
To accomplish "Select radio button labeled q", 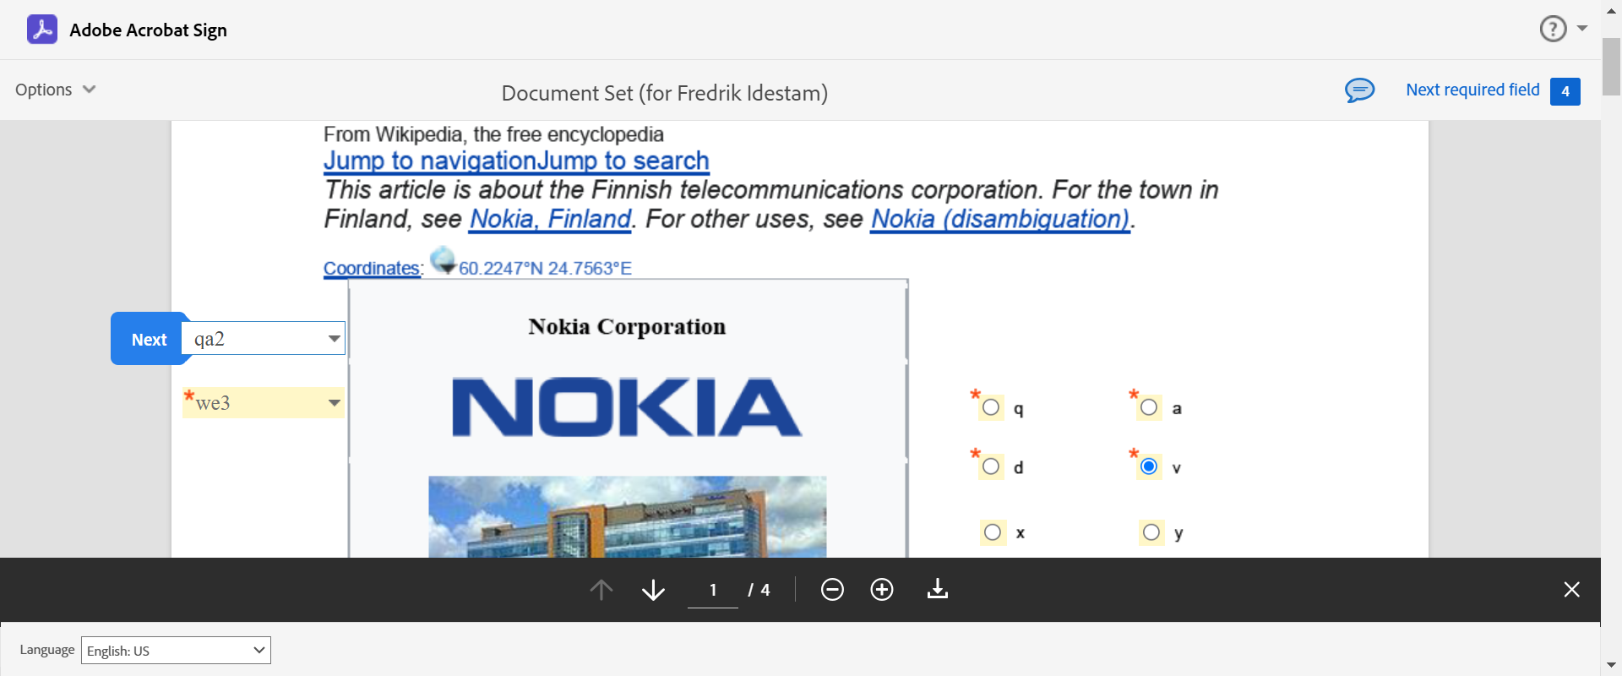I will tap(991, 408).
